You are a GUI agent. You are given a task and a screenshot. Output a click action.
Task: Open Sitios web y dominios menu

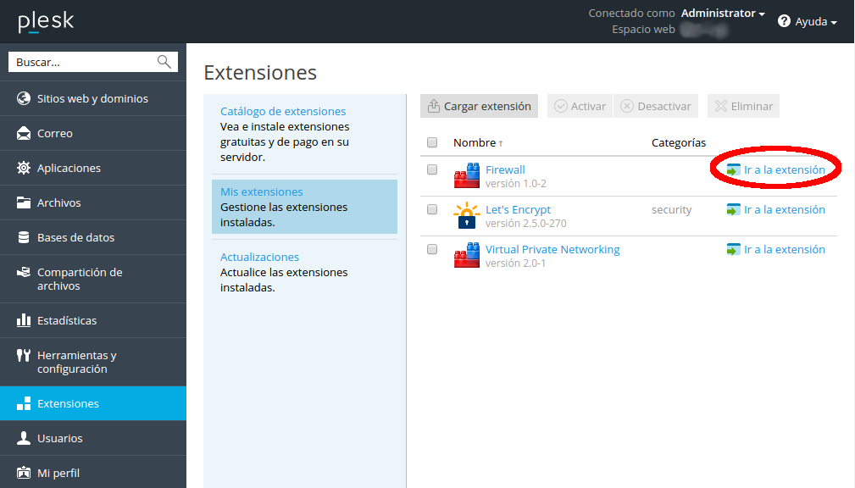[92, 99]
